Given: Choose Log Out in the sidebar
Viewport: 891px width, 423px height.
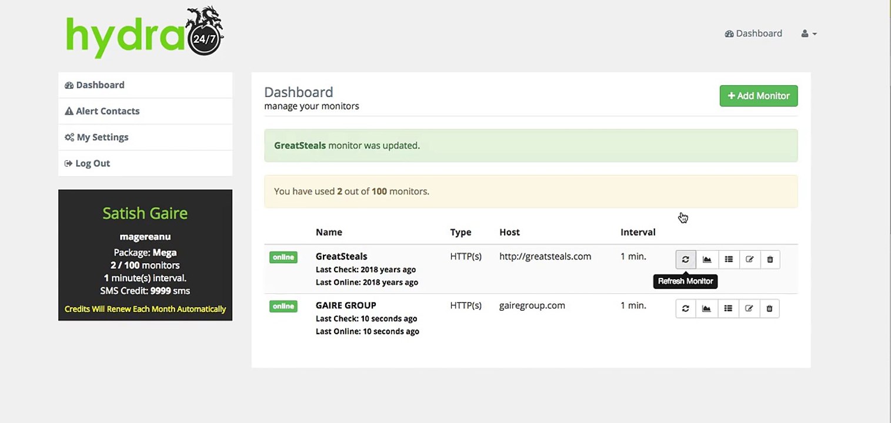Looking at the screenshot, I should click(x=145, y=163).
